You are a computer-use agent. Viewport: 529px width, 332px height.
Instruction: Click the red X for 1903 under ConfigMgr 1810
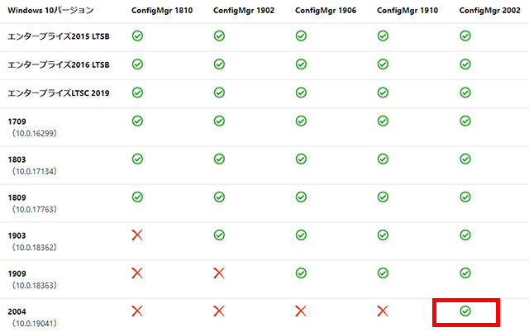(137, 235)
